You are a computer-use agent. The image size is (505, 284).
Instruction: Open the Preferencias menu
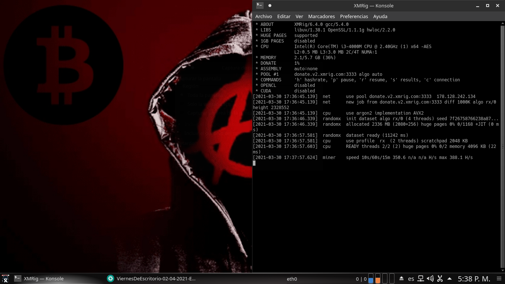point(354,17)
